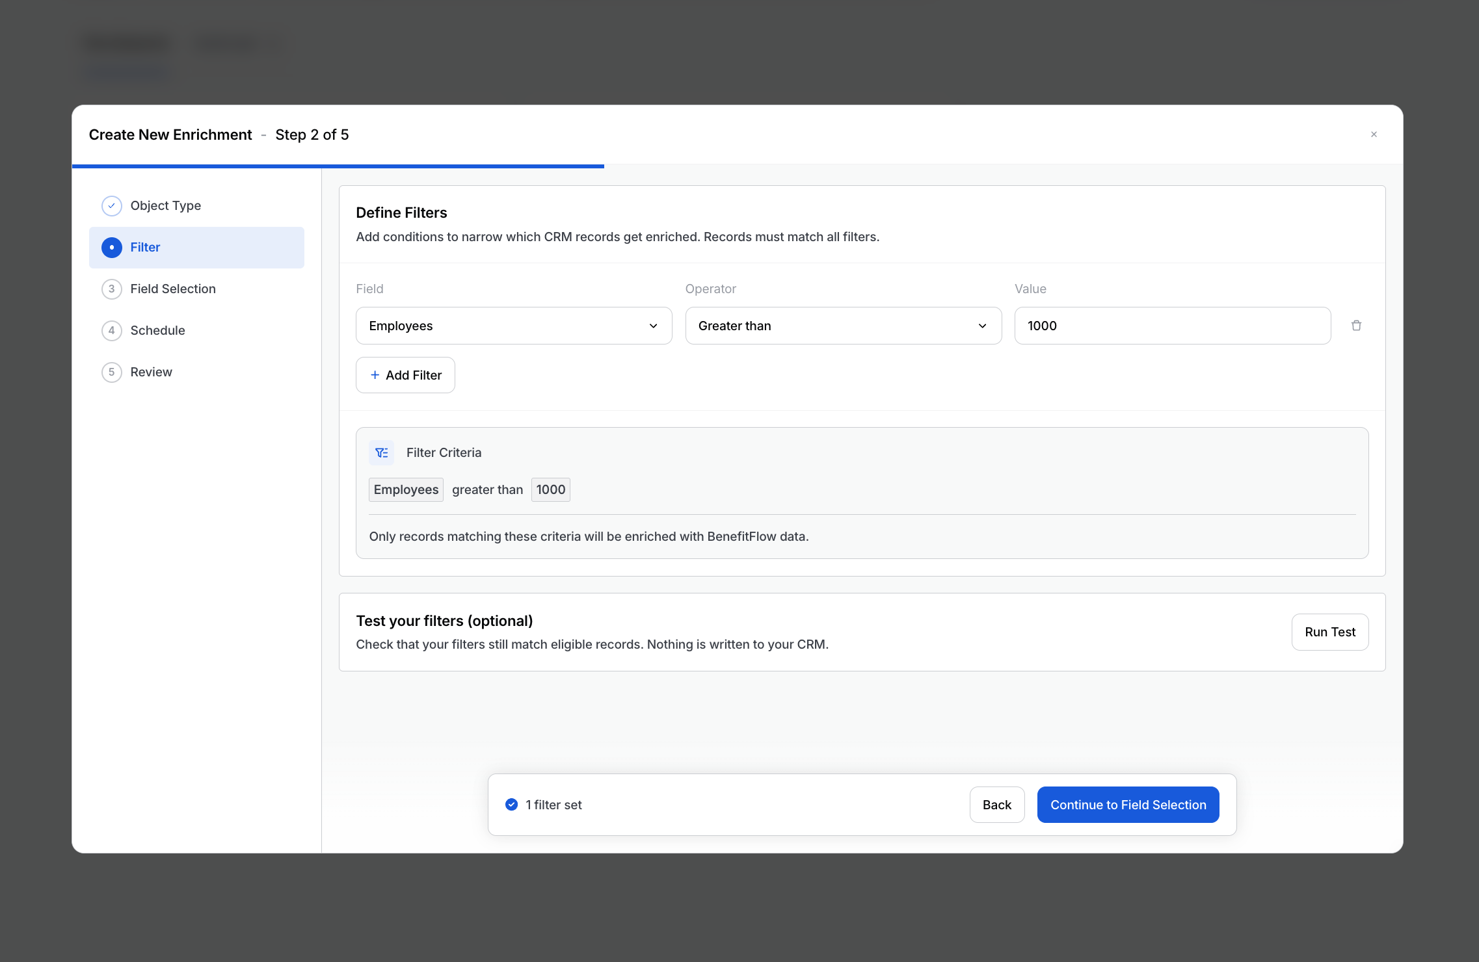Click the 'Define Filters' heading
Screen dimensions: 1479x962
(x=401, y=213)
